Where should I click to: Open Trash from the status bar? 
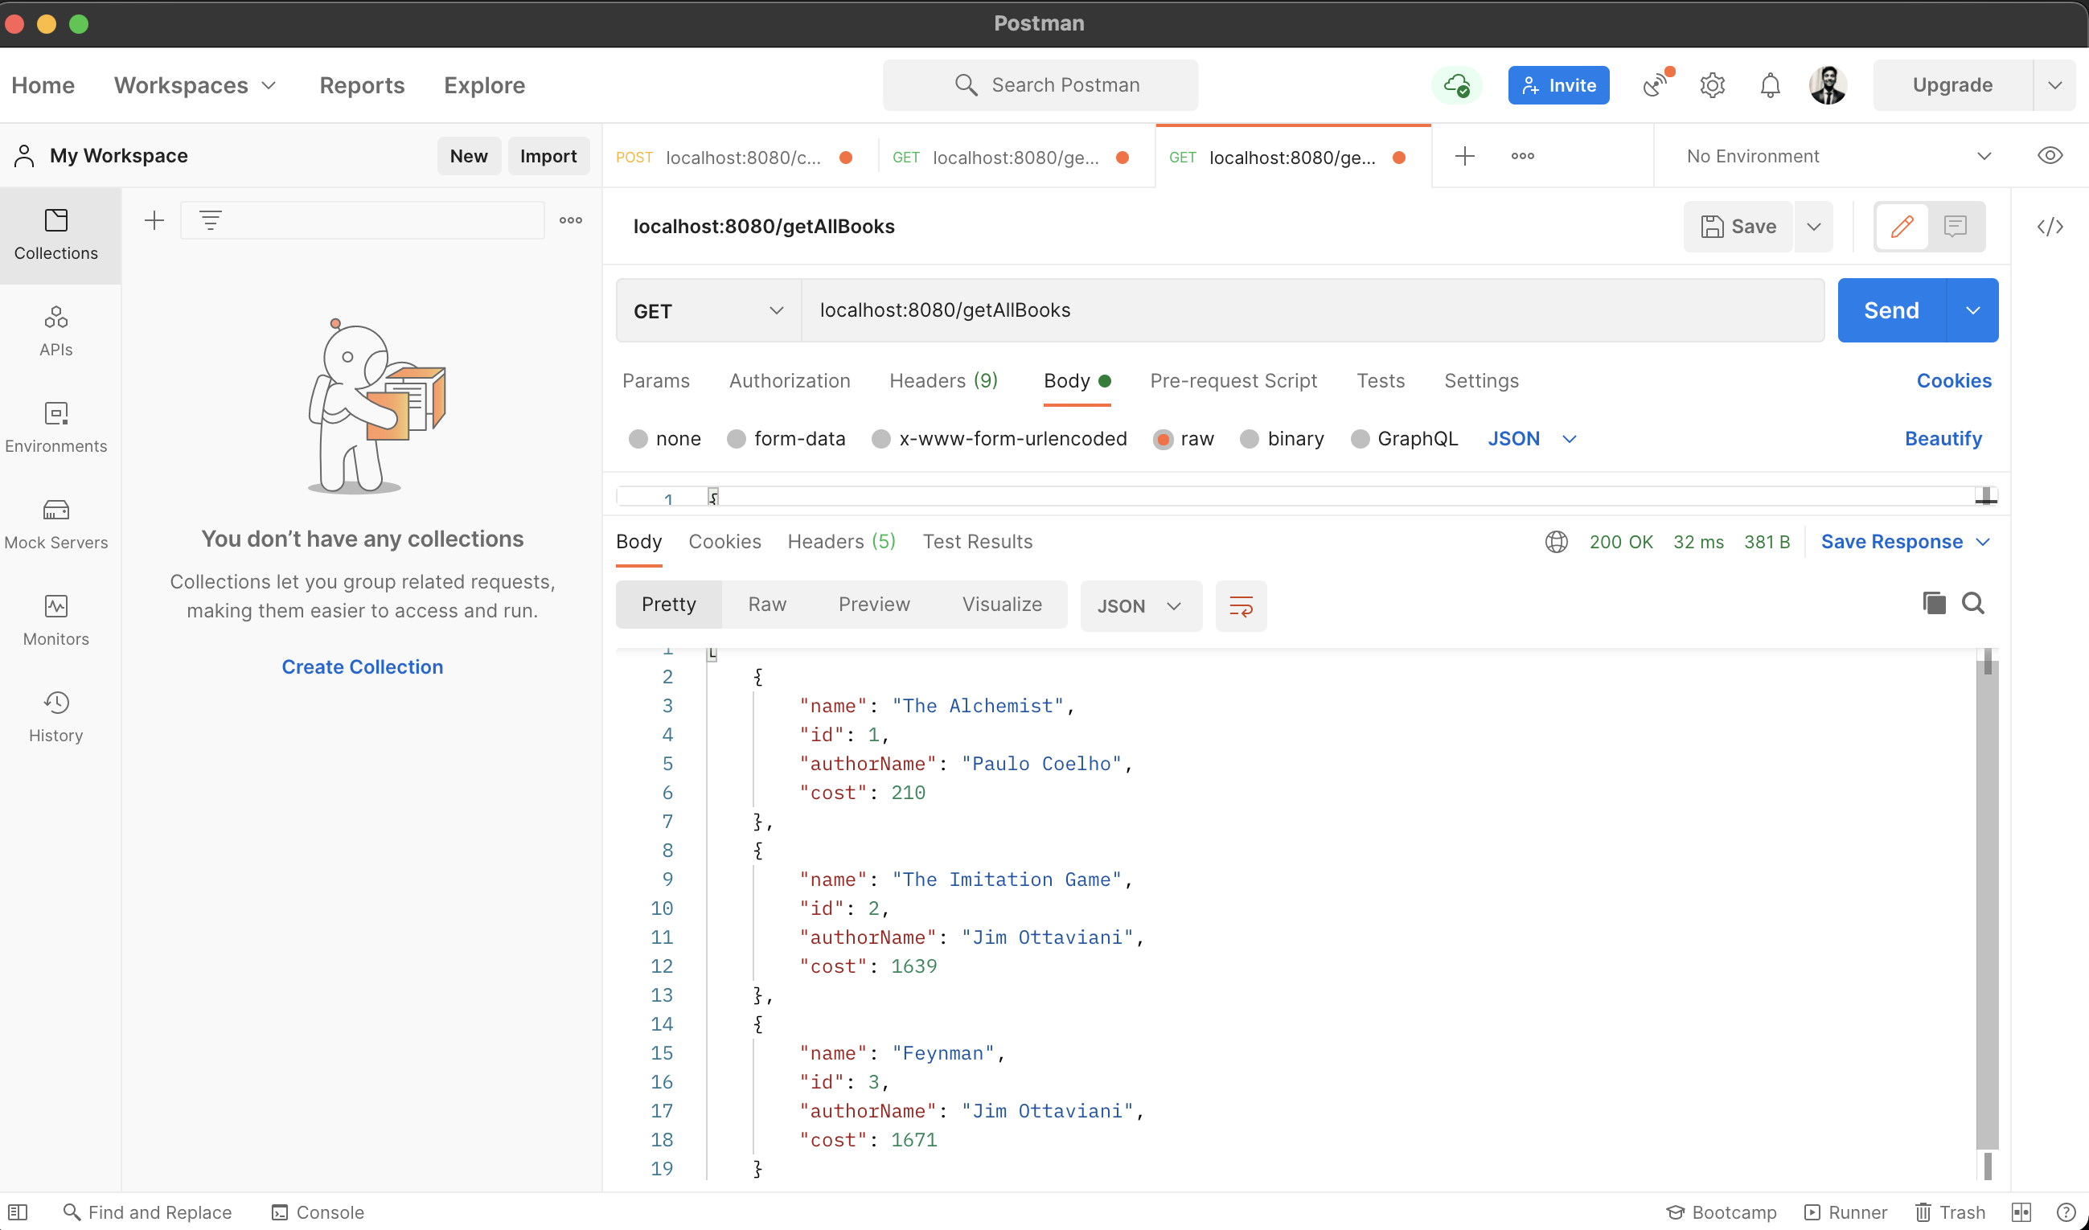tap(1950, 1212)
